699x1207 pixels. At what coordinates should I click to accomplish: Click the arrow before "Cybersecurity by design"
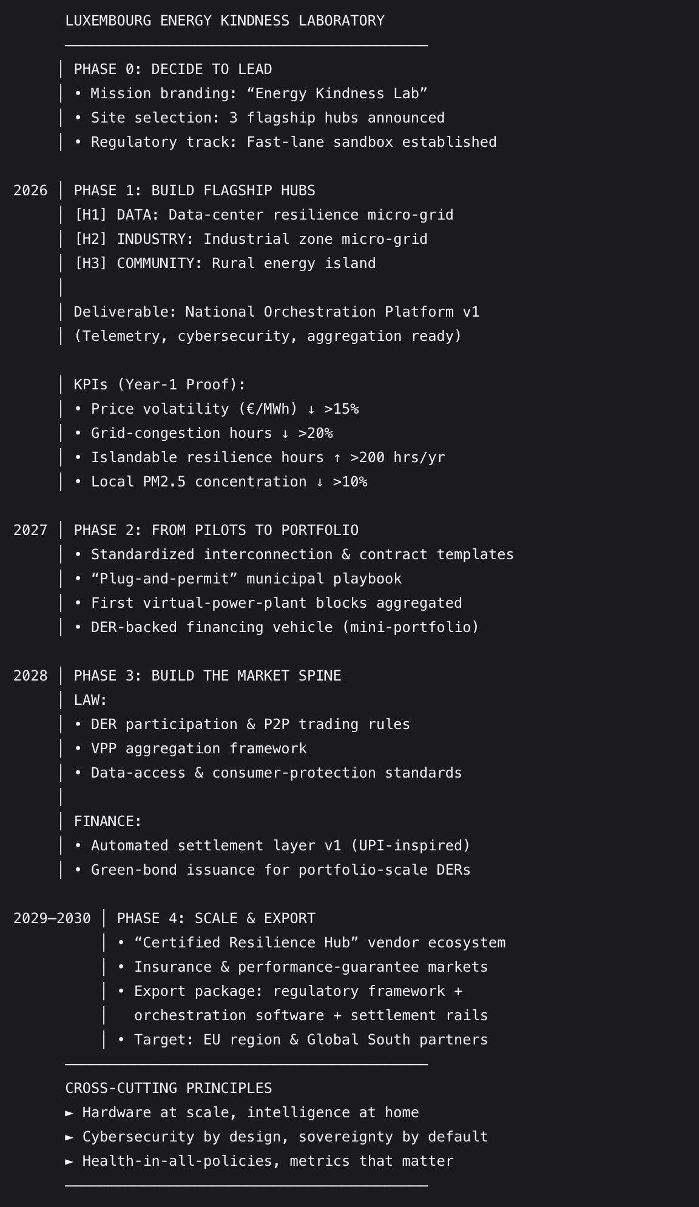pyautogui.click(x=70, y=1137)
